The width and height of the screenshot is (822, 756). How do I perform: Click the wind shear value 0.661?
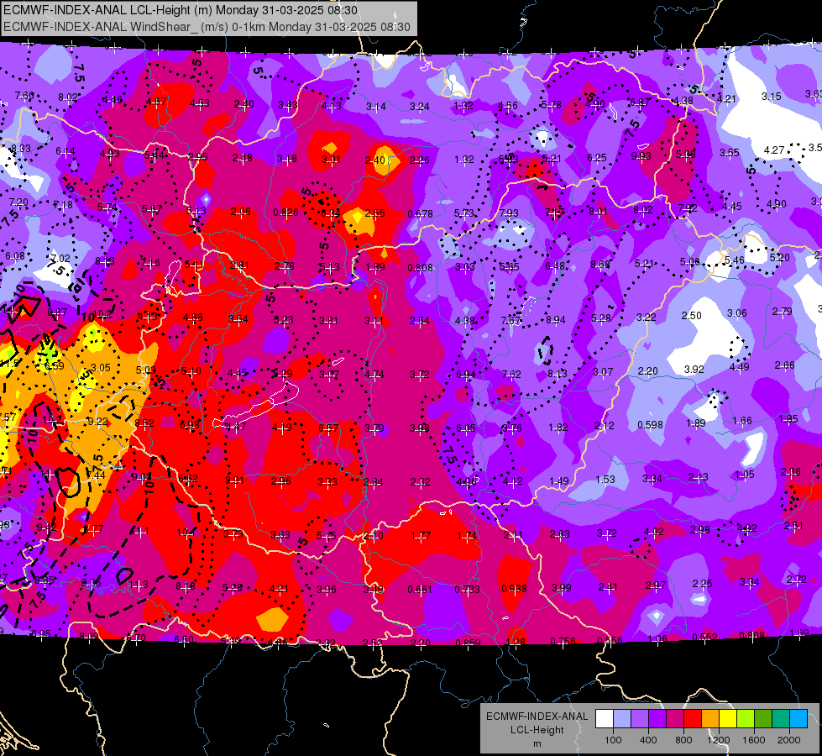pos(420,589)
